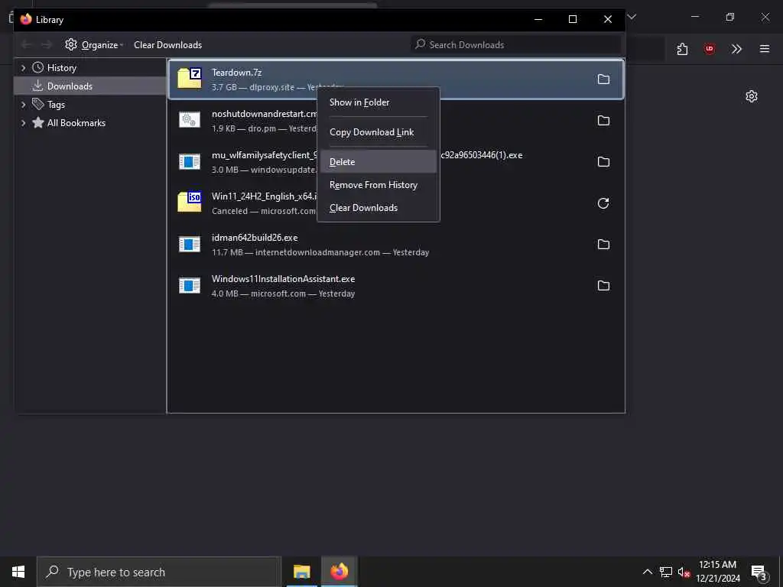Click the Win11_24H2 ISO file icon
Viewport: 783px width, 587px height.
tap(190, 202)
